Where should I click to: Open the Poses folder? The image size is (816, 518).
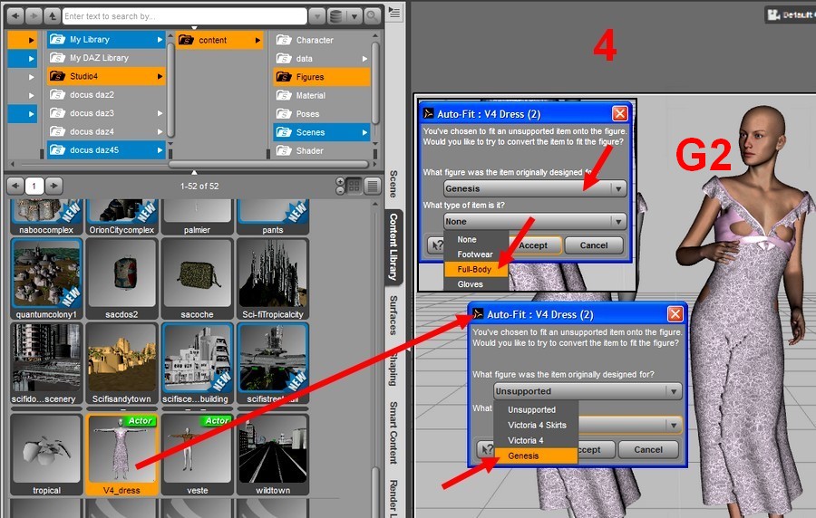tap(322, 114)
